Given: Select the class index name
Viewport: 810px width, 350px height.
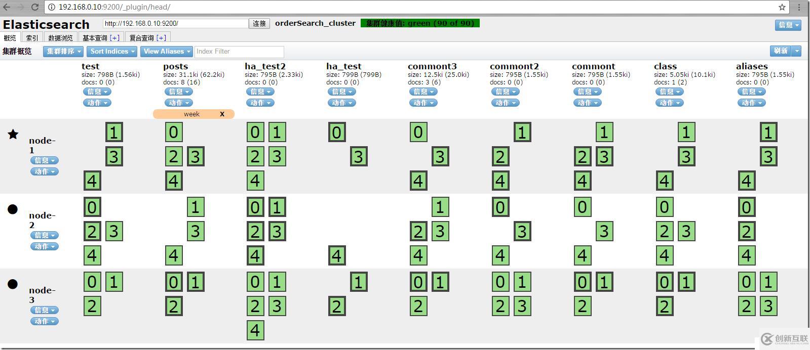Looking at the screenshot, I should [x=665, y=66].
